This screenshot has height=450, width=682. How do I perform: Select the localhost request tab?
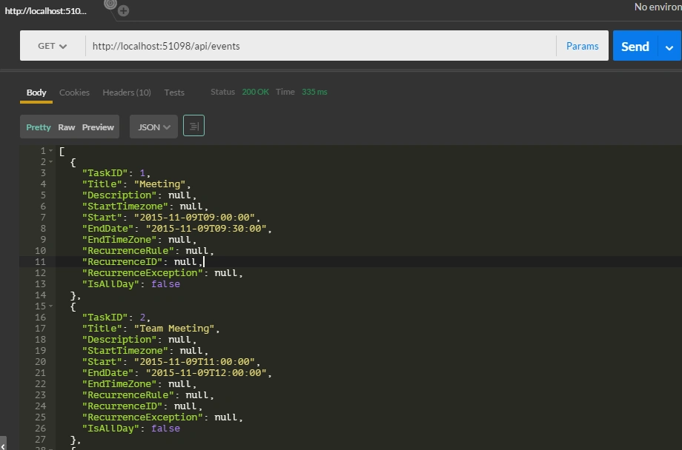click(46, 11)
